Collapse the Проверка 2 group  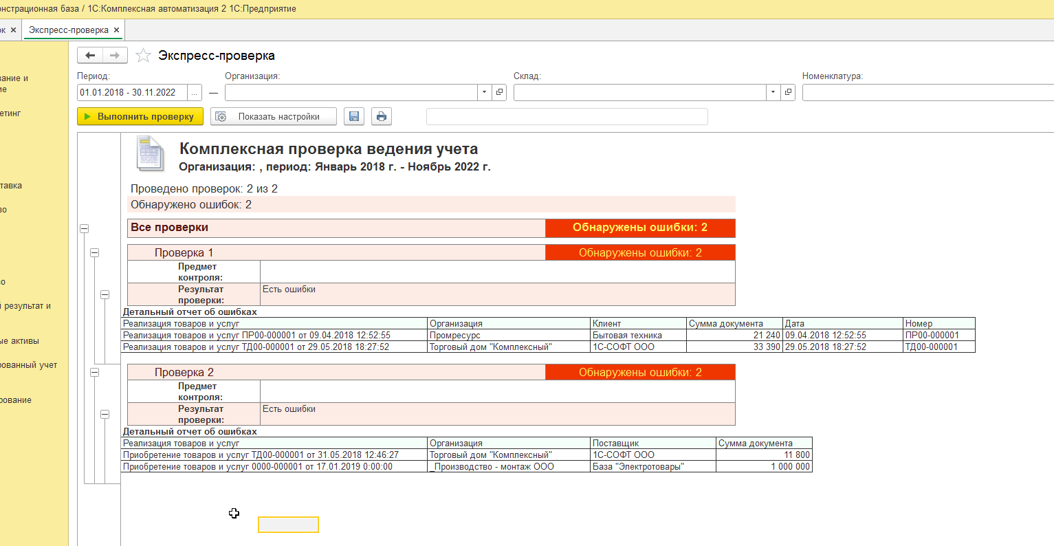pos(95,372)
